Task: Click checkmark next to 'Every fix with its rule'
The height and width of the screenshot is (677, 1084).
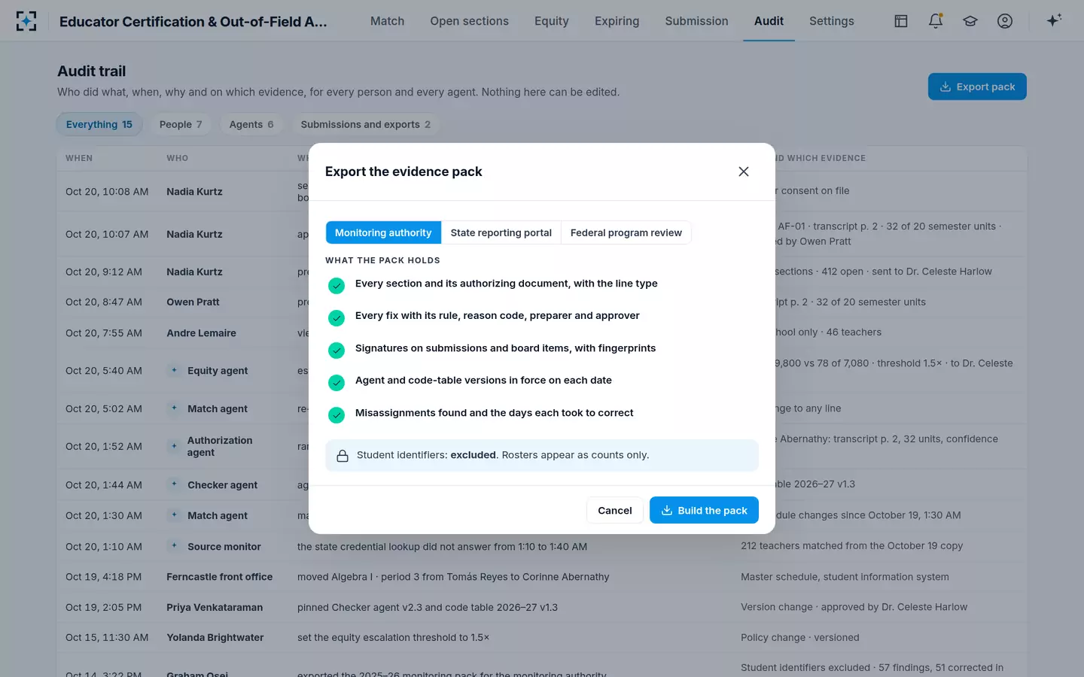Action: (336, 317)
